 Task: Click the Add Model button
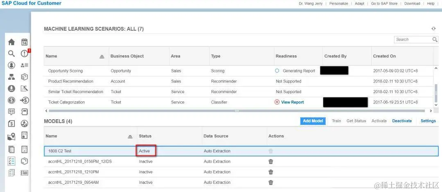pos(313,121)
